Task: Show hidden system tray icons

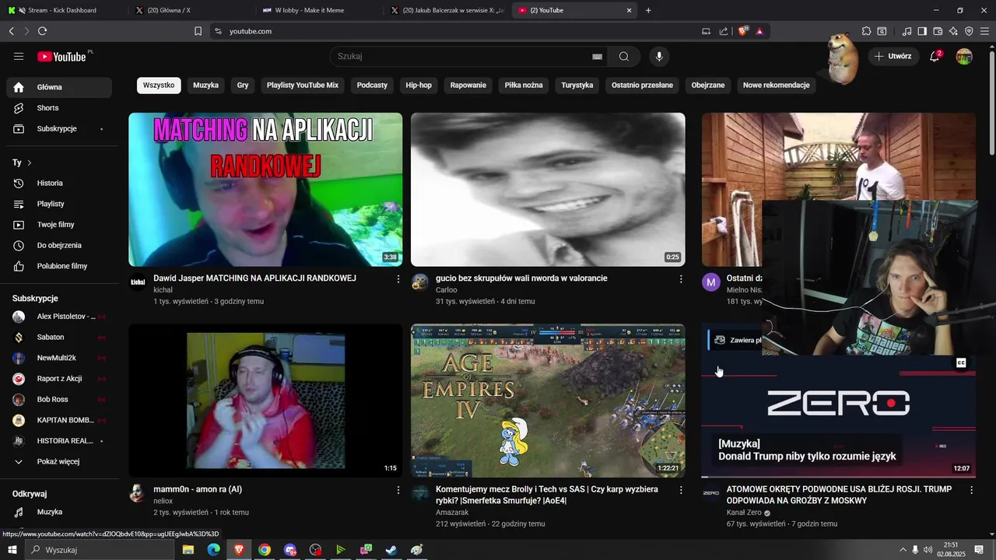Action: (x=903, y=550)
